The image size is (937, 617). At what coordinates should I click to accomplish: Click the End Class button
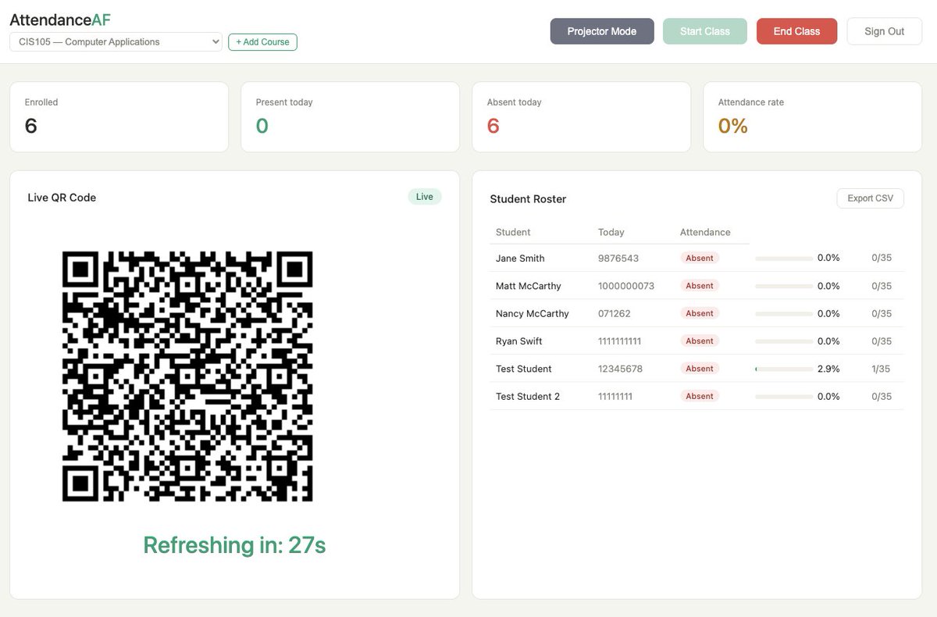(796, 31)
